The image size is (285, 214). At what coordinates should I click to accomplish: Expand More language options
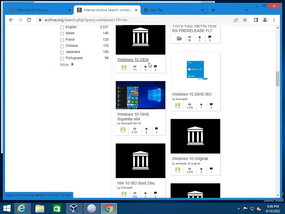point(67,65)
